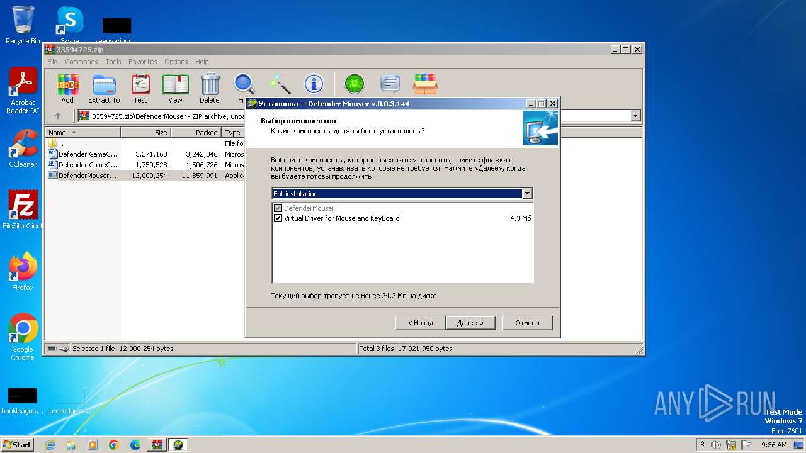Open the Favorites menu
The width and height of the screenshot is (806, 453).
point(143,62)
